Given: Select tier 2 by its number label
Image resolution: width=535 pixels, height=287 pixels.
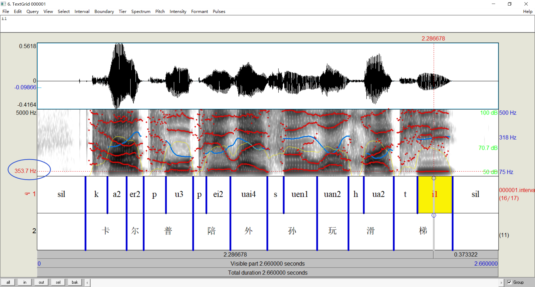Looking at the screenshot, I should (x=34, y=231).
